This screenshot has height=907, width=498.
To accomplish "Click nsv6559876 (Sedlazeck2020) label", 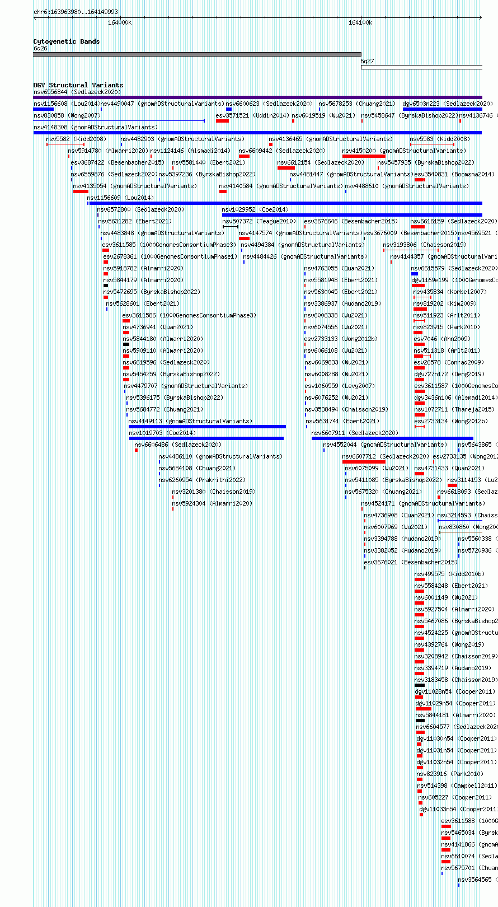I will [114, 174].
